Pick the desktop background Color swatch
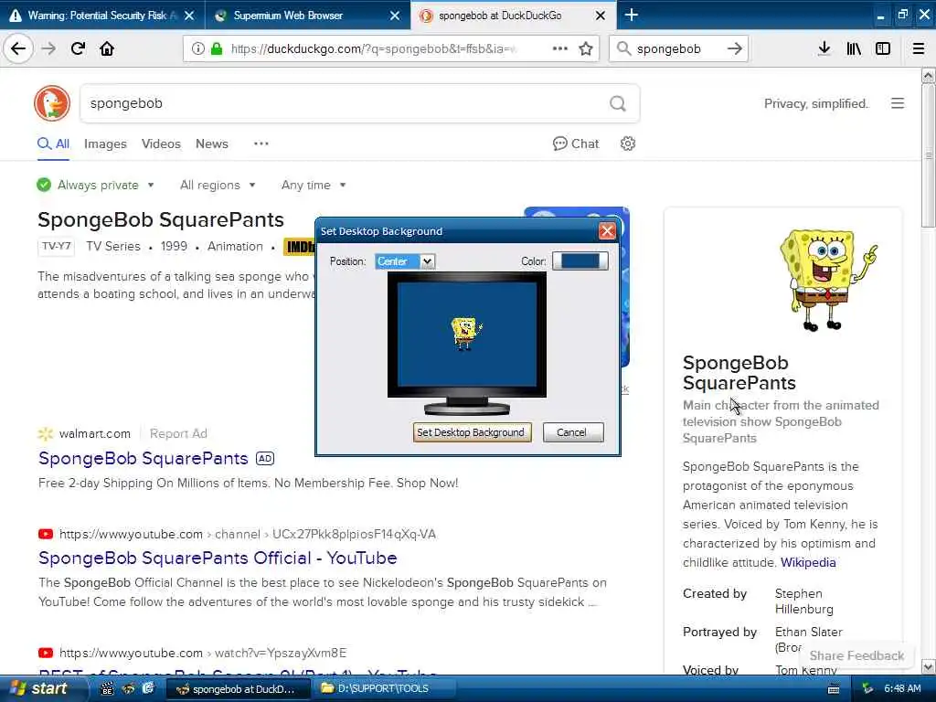This screenshot has height=702, width=936. click(x=580, y=261)
